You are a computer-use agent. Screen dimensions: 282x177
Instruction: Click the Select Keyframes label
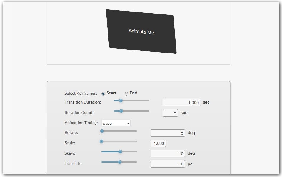tap(80, 93)
